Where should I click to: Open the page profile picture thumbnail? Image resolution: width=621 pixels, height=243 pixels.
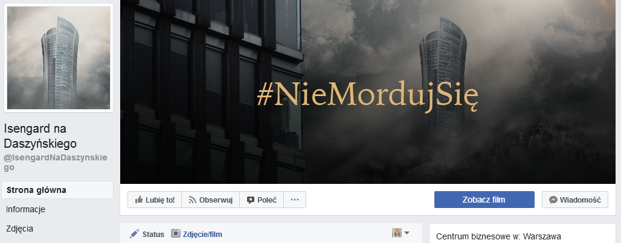[59, 58]
